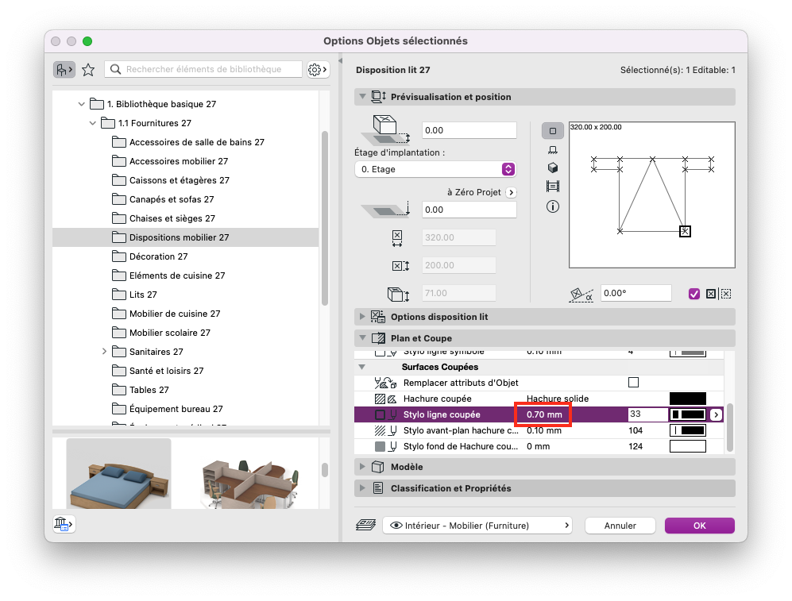Click the height to storey field above Étage
Image resolution: width=792 pixels, height=601 pixels.
[469, 130]
